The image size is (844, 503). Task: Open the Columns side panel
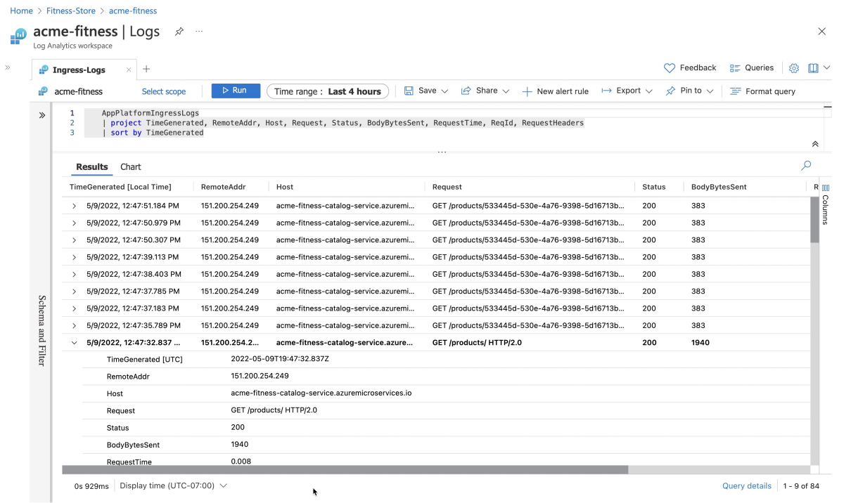[x=826, y=204]
